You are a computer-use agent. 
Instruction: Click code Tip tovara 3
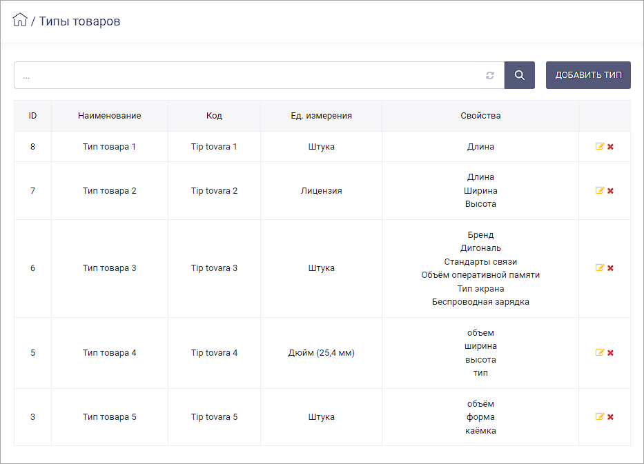[x=214, y=268]
